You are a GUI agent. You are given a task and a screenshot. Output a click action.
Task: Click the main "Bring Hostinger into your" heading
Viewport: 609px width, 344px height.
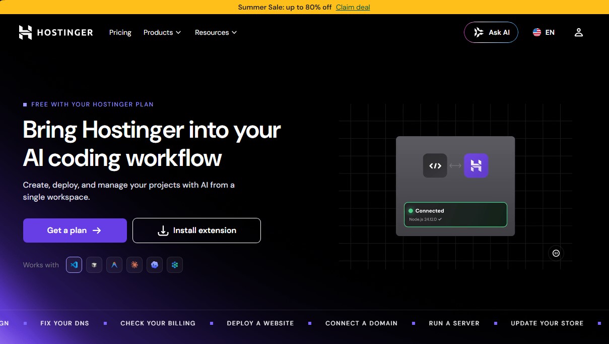[152, 130]
